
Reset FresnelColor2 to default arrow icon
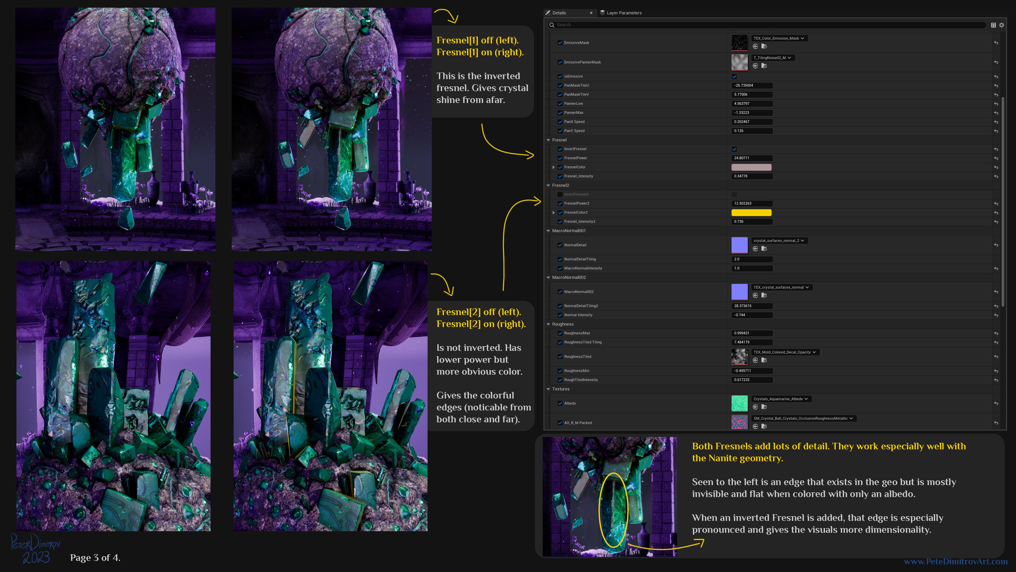click(996, 213)
